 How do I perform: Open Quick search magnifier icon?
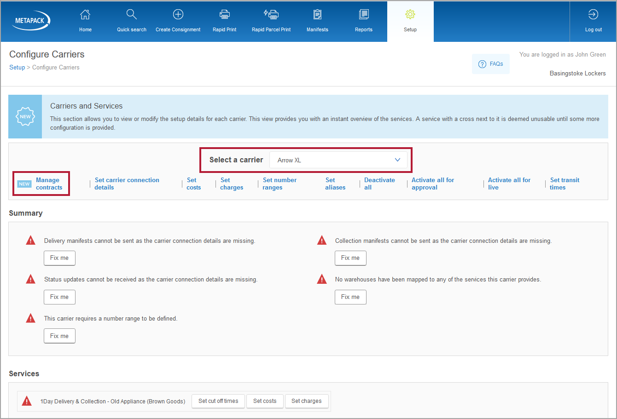[132, 15]
